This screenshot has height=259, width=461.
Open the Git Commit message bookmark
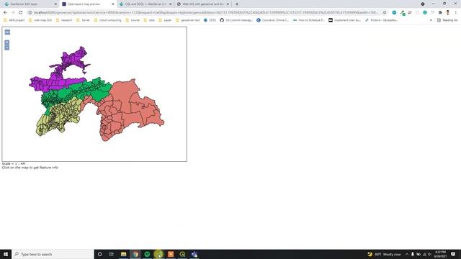click(236, 20)
